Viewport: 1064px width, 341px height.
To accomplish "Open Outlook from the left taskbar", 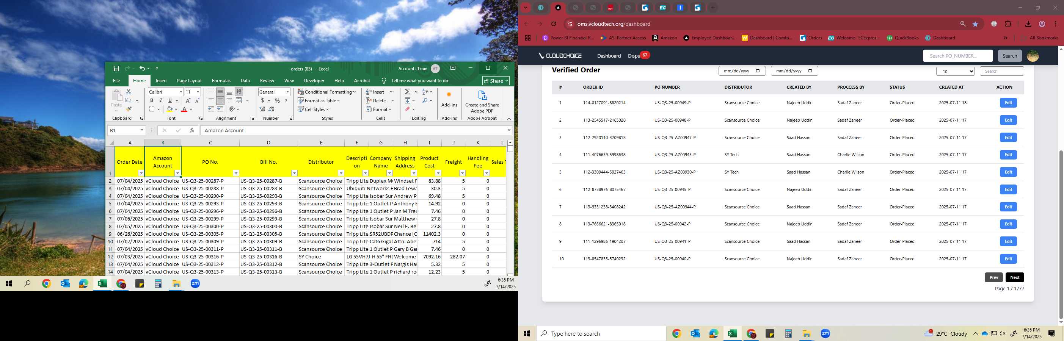I will click(65, 284).
